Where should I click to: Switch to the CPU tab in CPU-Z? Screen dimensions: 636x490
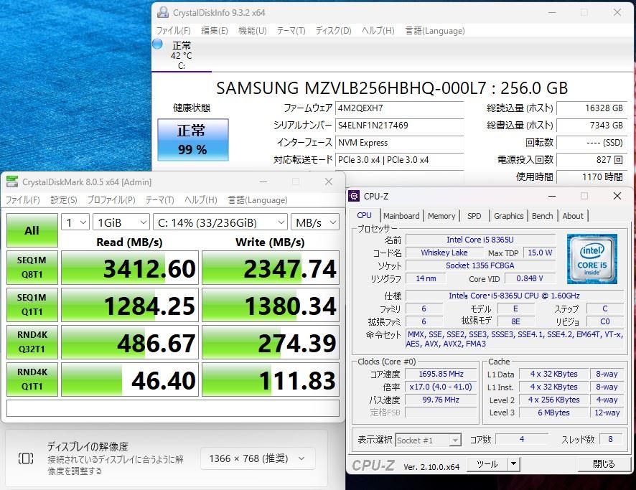click(364, 216)
